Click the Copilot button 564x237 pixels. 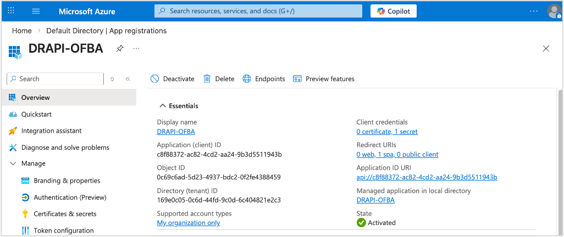(394, 11)
